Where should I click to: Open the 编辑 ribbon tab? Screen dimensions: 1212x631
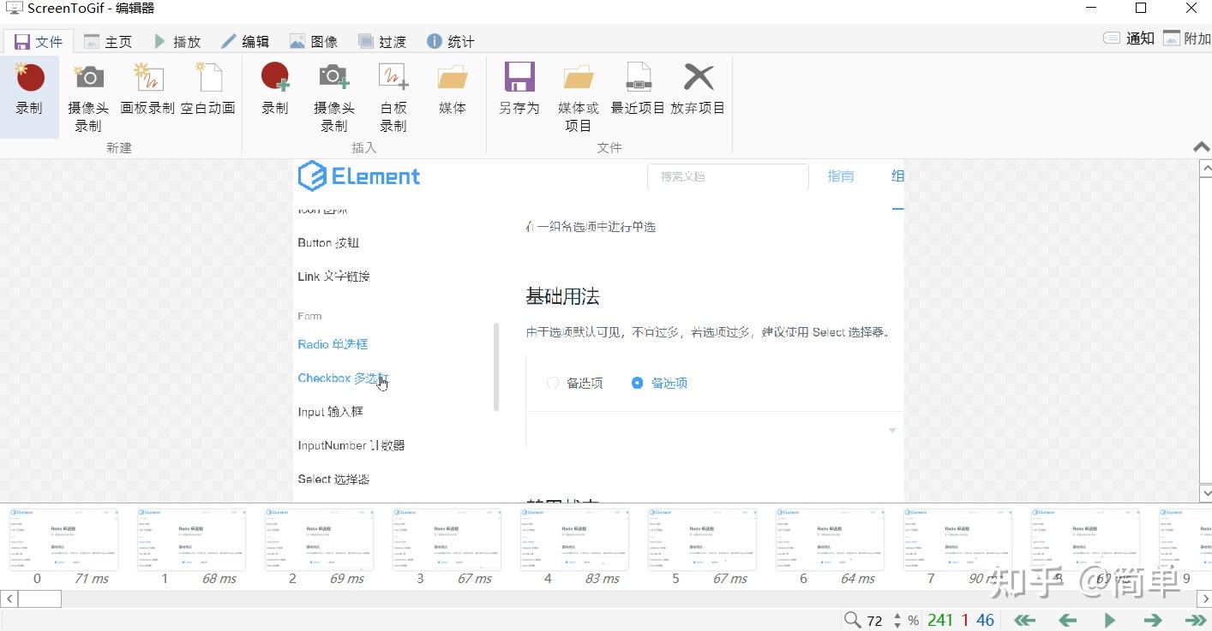(x=245, y=41)
